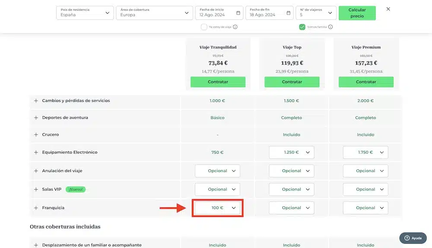Click Incluido for Crucero under Viaje Top
Screen dimensions: 432x248
point(292,135)
